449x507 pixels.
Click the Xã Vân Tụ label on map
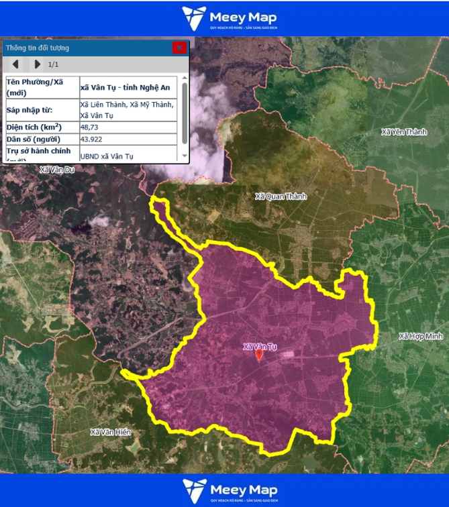259,347
